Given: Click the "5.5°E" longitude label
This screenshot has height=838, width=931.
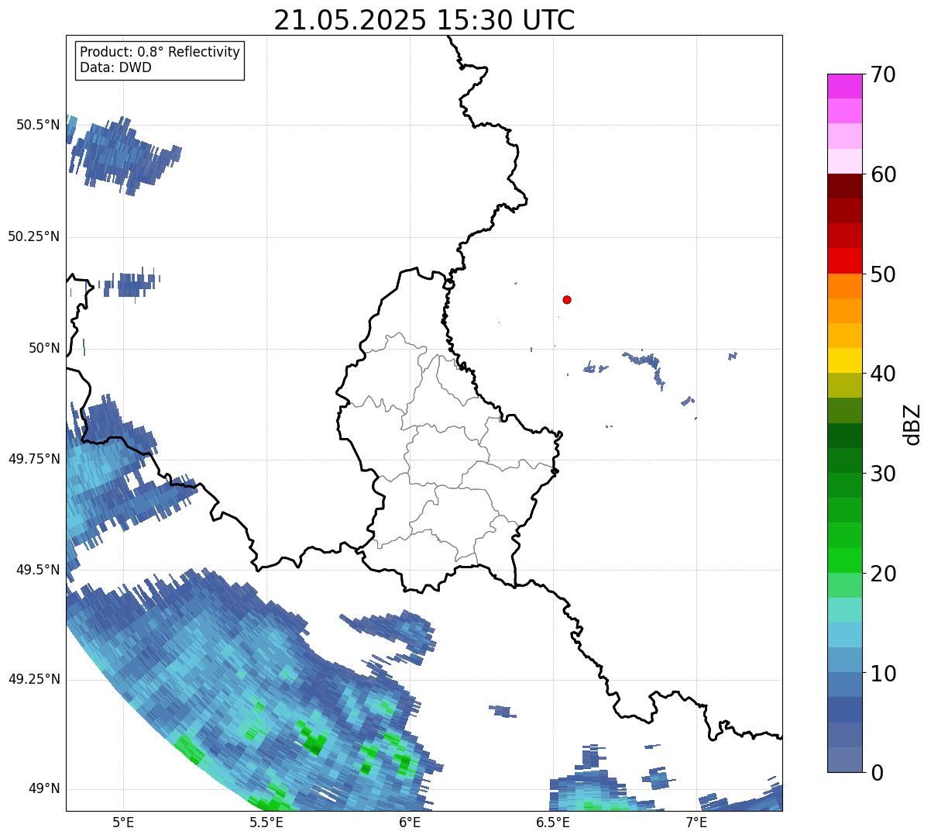Looking at the screenshot, I should [266, 822].
